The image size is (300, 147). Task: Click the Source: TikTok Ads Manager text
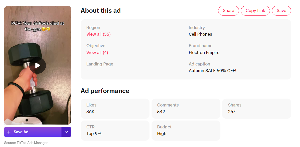[26, 143]
